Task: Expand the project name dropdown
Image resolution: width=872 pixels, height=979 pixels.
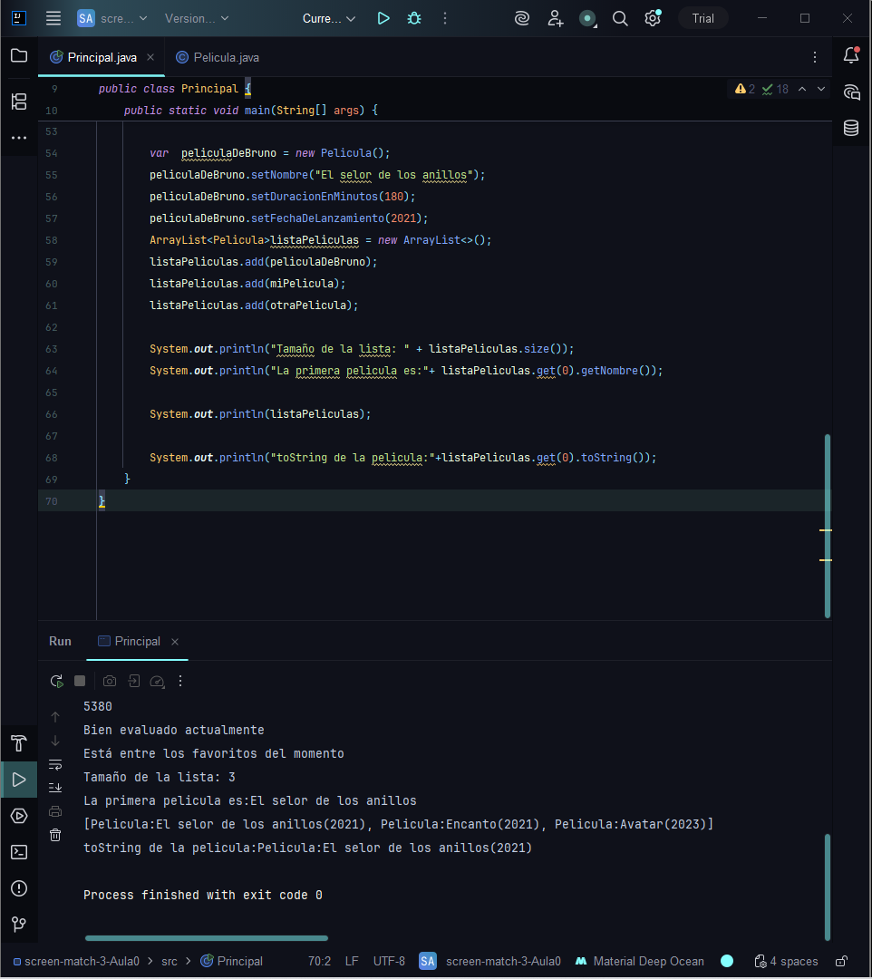Action: [x=112, y=19]
